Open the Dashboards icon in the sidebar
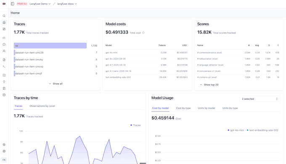 (x=4, y=29)
